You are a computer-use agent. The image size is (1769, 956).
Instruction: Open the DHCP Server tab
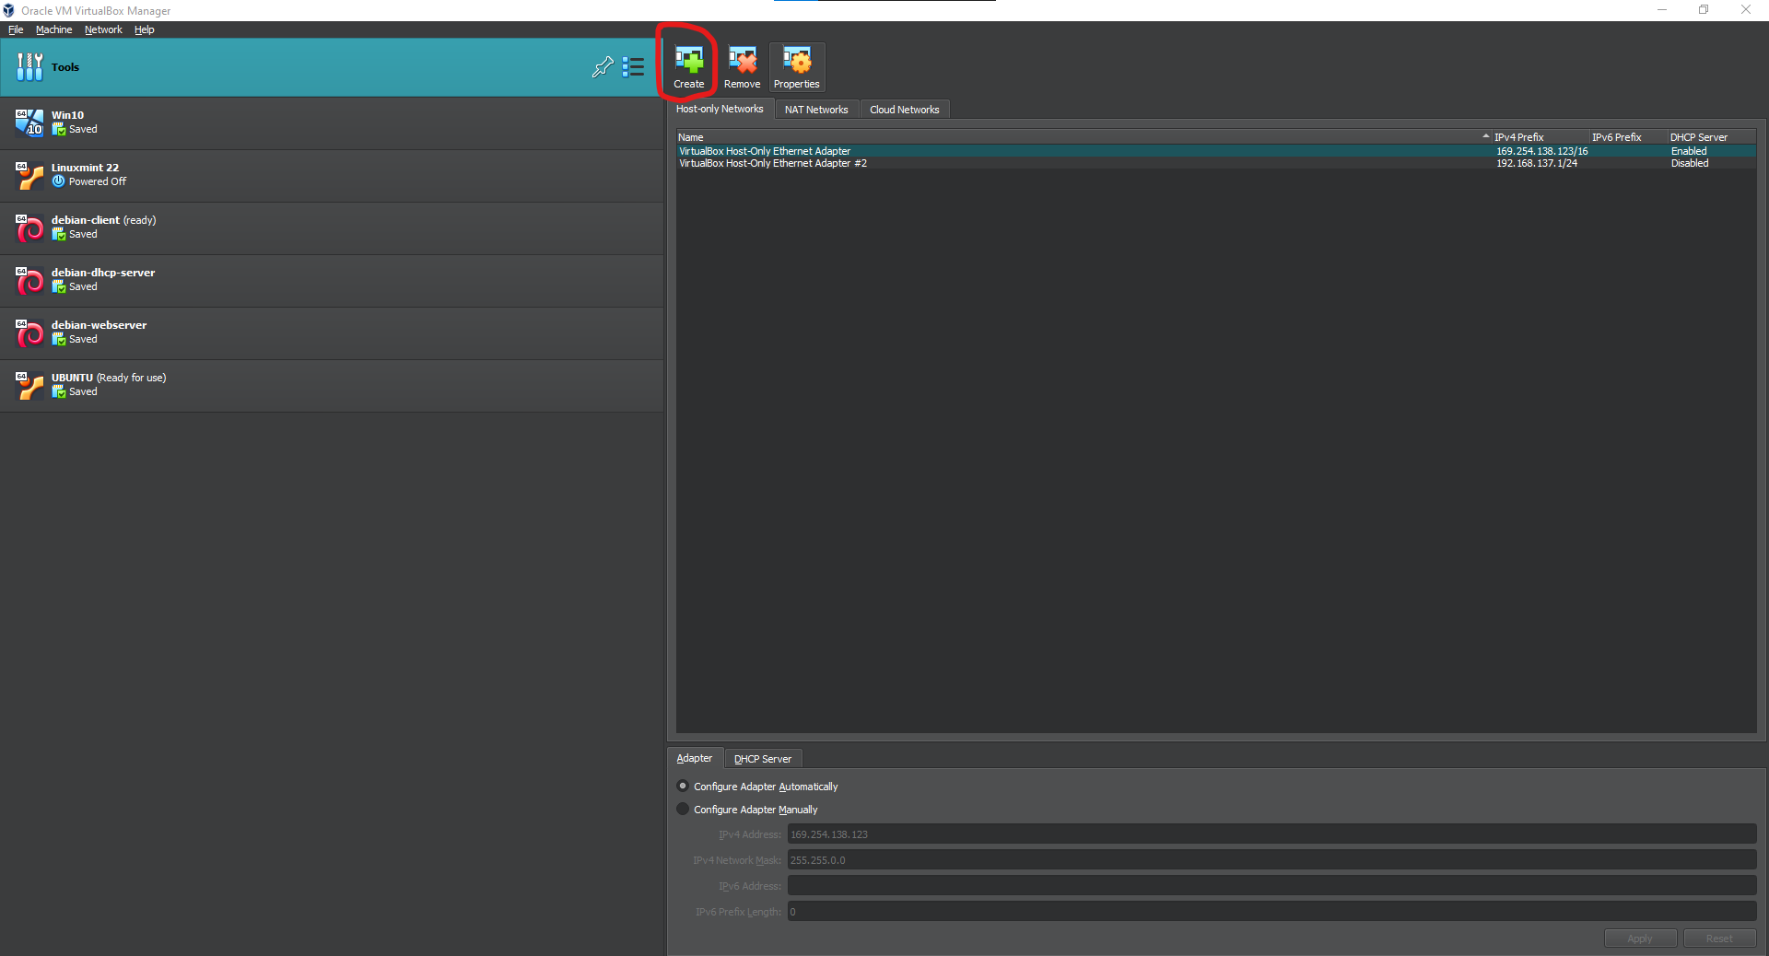point(762,759)
